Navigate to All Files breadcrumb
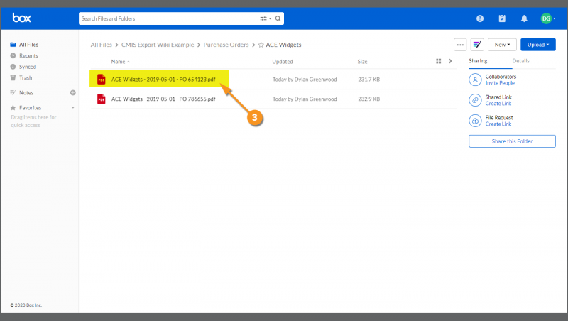 (101, 45)
